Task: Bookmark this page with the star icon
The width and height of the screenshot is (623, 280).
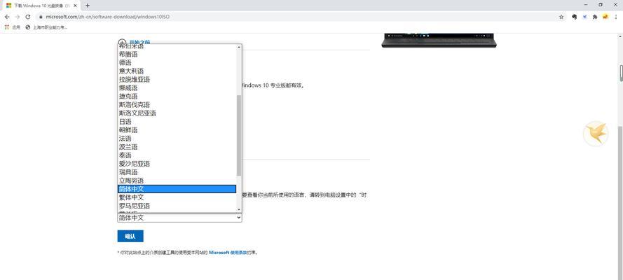Action: (561, 17)
